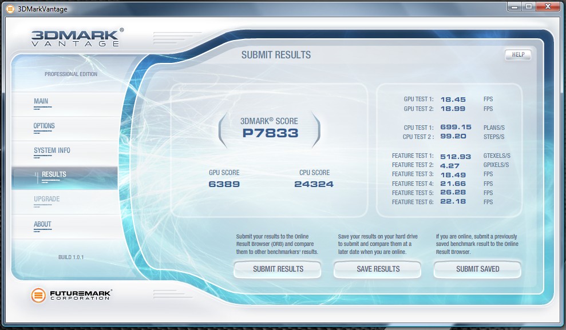Minimize the 3DMarkVantage window
566x330 pixels.
tap(514, 6)
